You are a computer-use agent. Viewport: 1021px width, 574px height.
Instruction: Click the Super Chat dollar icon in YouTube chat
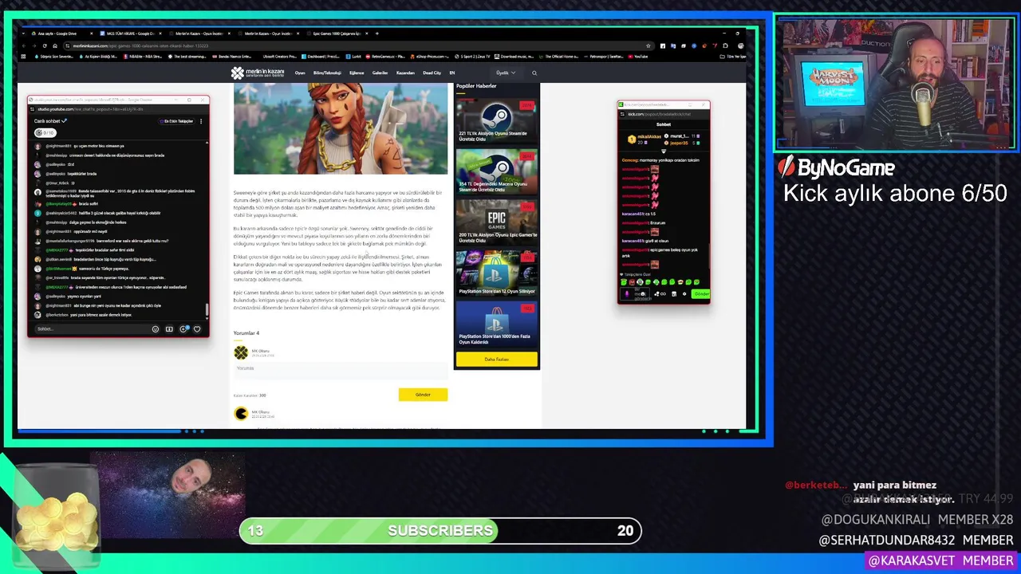tap(169, 328)
